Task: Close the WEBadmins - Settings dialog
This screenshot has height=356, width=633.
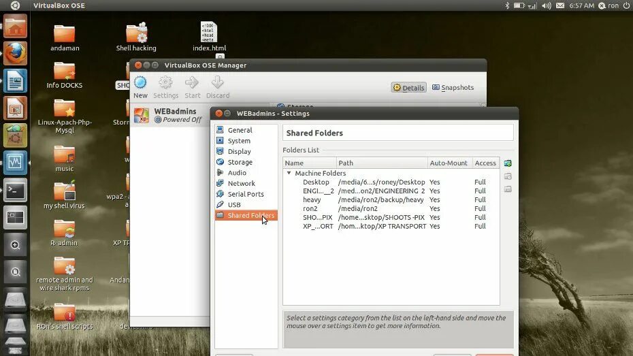Action: pyautogui.click(x=219, y=114)
